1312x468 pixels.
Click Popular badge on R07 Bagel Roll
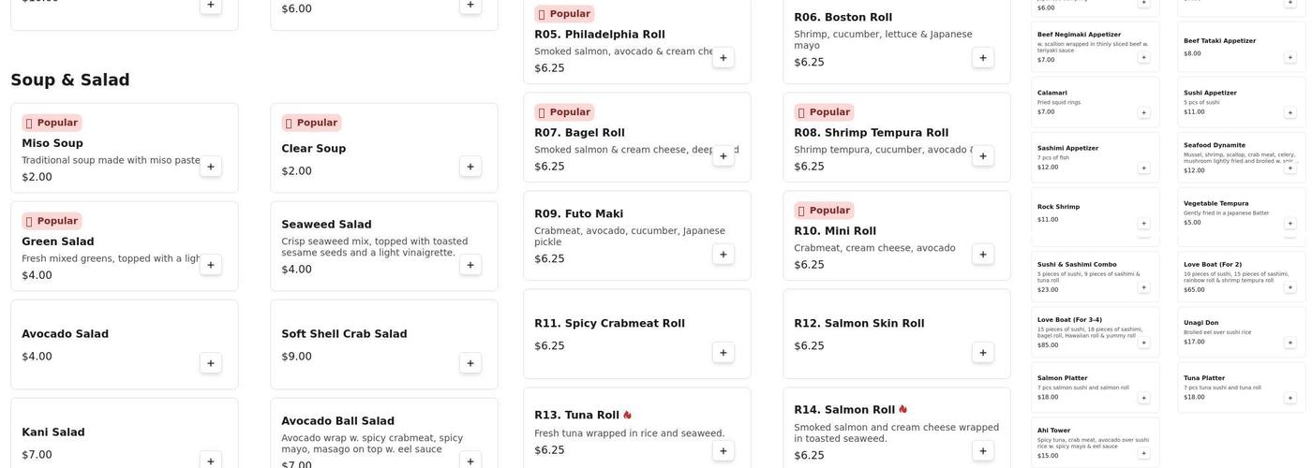coord(564,112)
